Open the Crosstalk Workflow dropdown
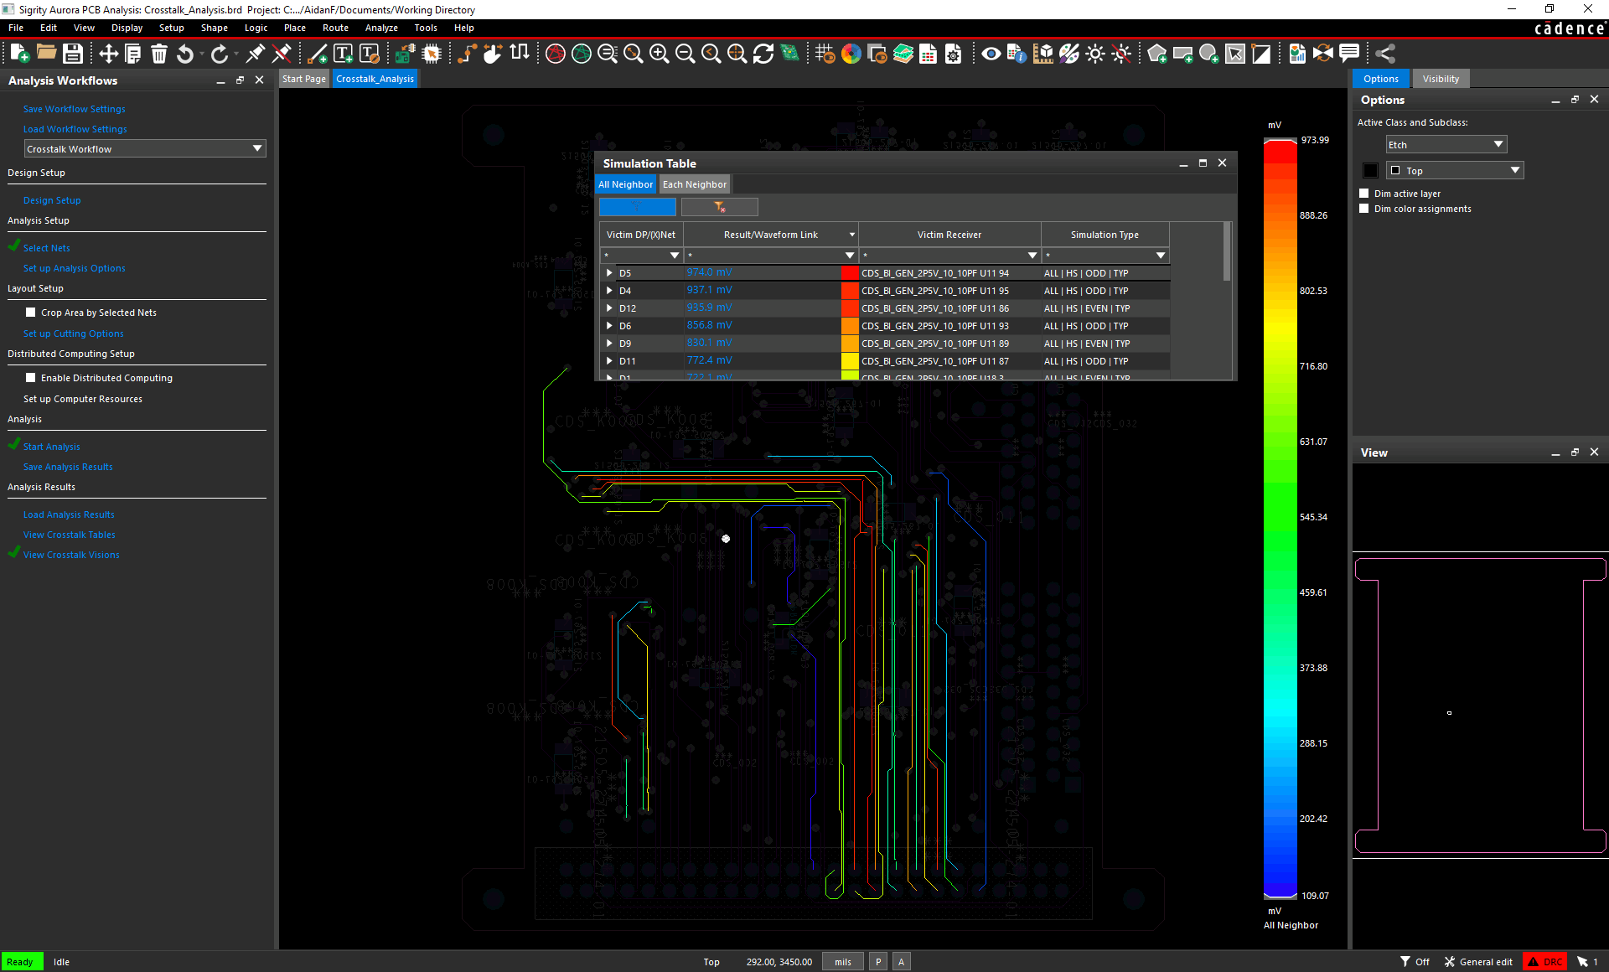 (x=145, y=149)
